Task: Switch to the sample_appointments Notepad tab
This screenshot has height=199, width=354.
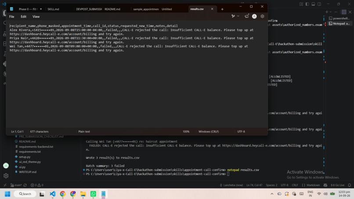Action: [x=146, y=9]
